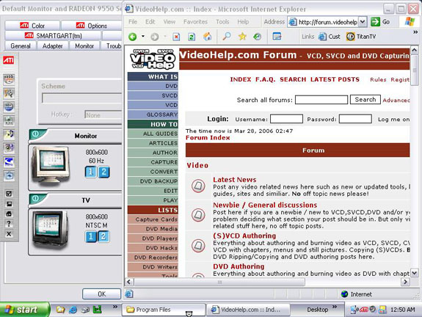Image resolution: width=422 pixels, height=317 pixels.
Task: Open the Scheme combo box
Action: (x=81, y=98)
